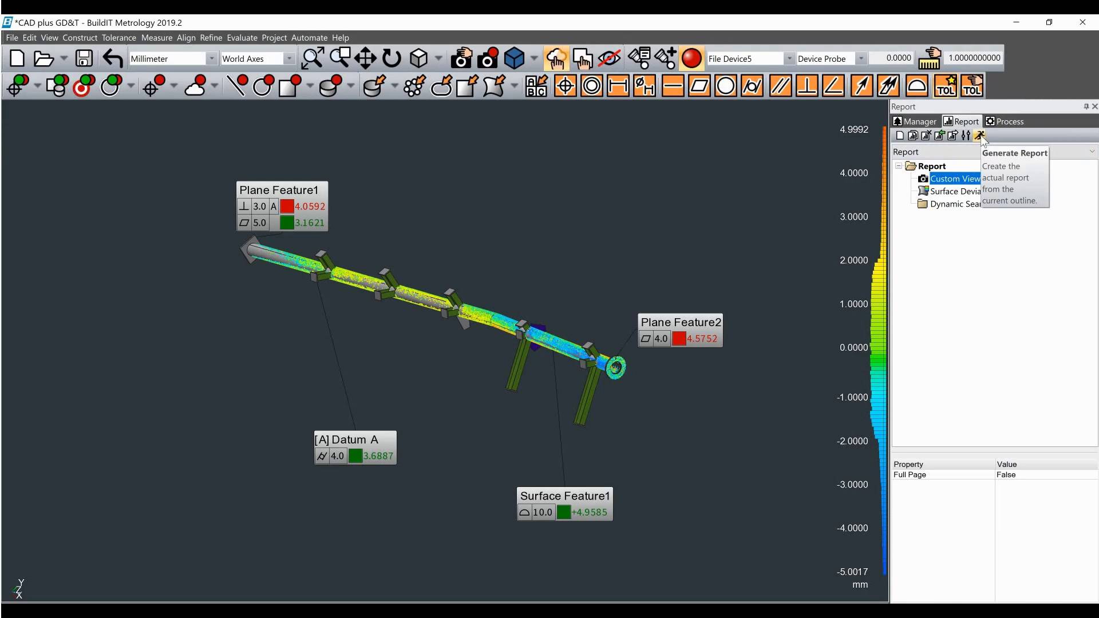The image size is (1099, 618).
Task: Collapse the Report tree folder node
Action: (899, 166)
